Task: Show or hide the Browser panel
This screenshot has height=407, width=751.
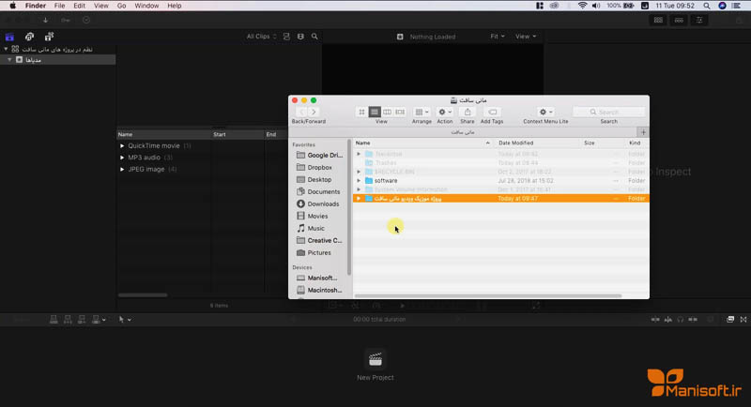Action: 659,20
